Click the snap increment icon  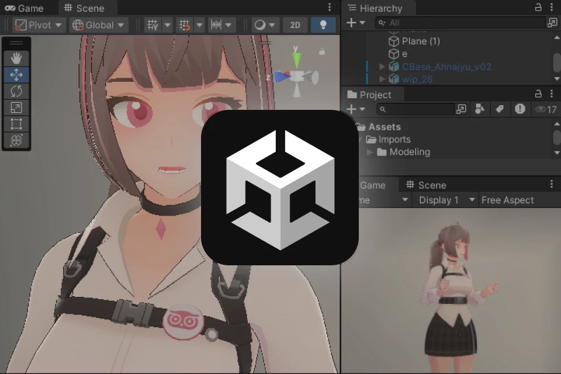click(216, 25)
